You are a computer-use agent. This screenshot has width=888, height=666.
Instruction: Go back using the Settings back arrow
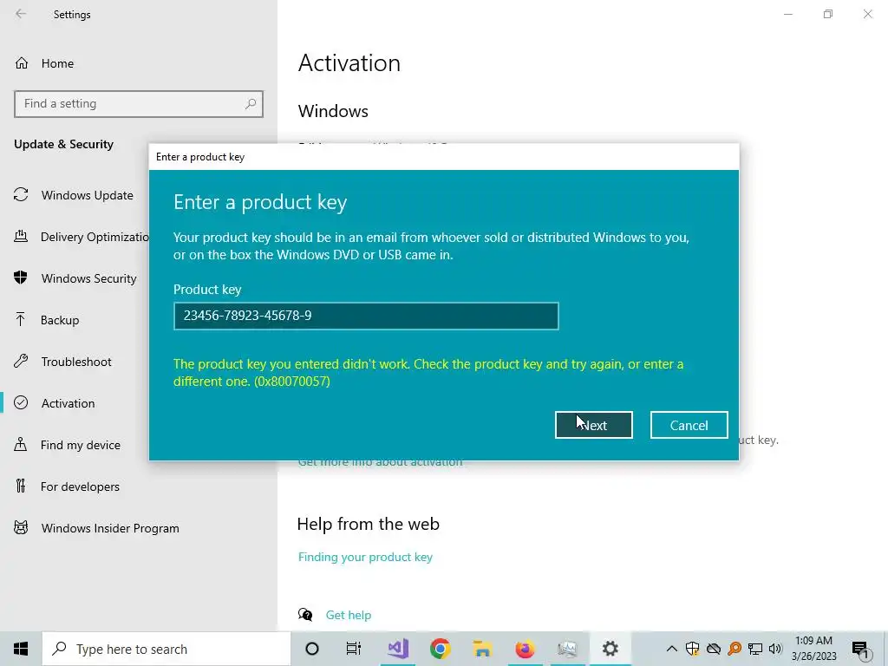click(x=21, y=14)
